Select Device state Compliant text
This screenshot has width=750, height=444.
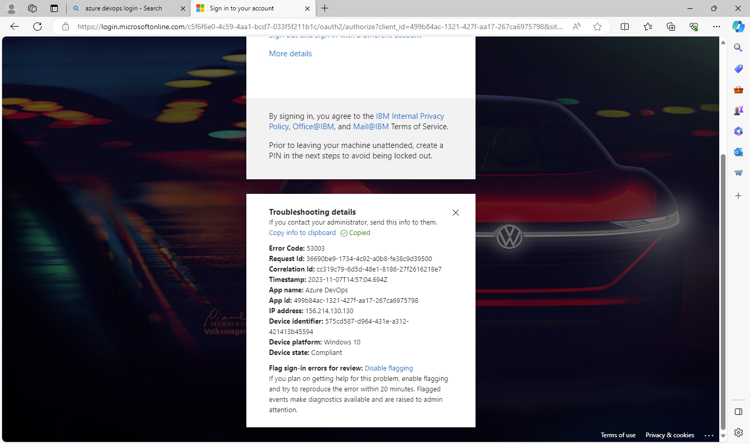pyautogui.click(x=327, y=353)
